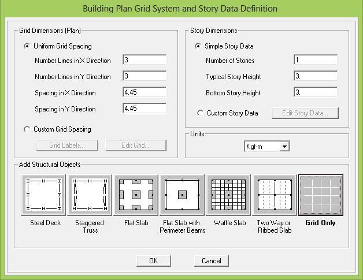Click the Edit Grid button
This screenshot has width=363, height=280.
(x=136, y=145)
